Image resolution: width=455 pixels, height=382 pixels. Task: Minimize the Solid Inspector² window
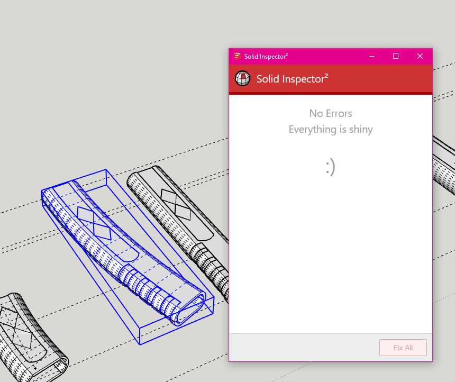coord(372,56)
